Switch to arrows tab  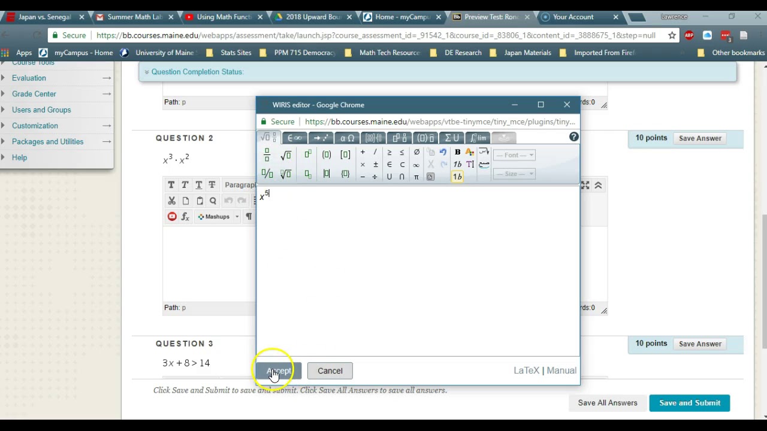[x=321, y=138]
